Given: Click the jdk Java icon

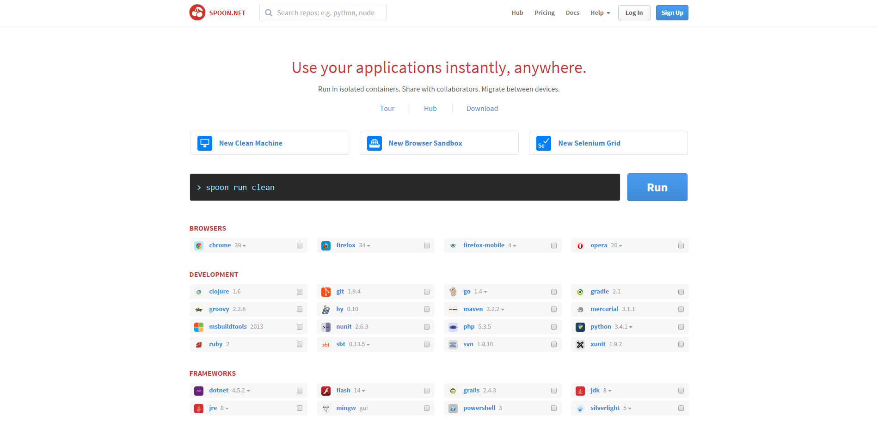Looking at the screenshot, I should click(580, 391).
